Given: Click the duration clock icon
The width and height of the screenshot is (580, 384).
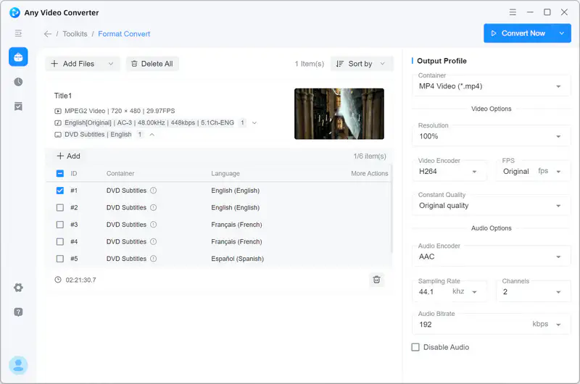Looking at the screenshot, I should [x=58, y=280].
